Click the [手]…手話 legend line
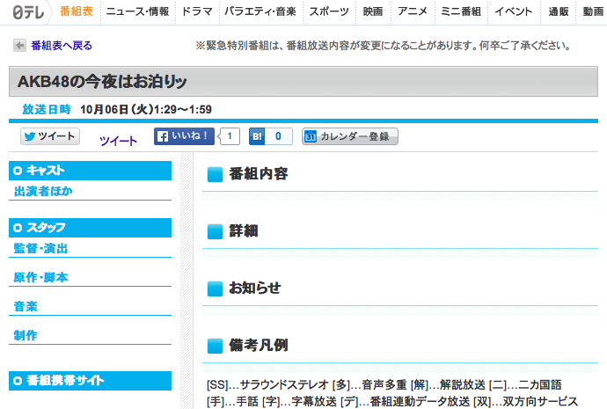Image resolution: width=607 pixels, height=409 pixels. click(392, 402)
